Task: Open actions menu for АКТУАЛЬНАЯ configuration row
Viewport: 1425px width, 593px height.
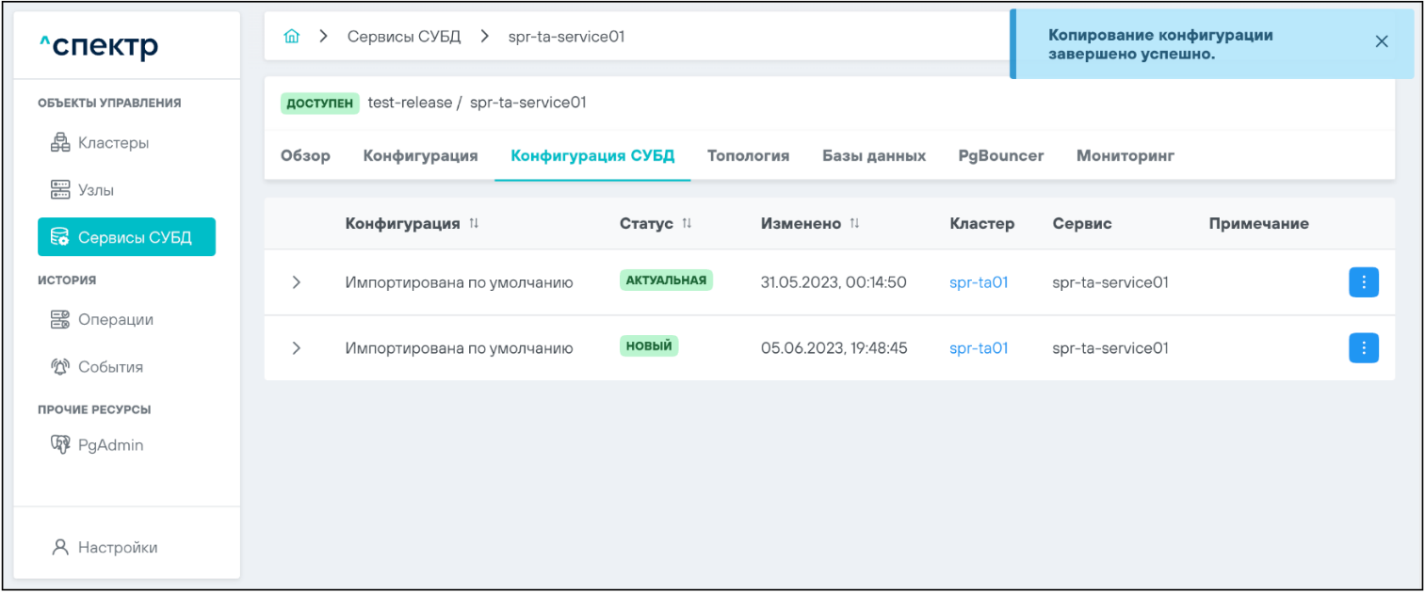Action: tap(1363, 282)
